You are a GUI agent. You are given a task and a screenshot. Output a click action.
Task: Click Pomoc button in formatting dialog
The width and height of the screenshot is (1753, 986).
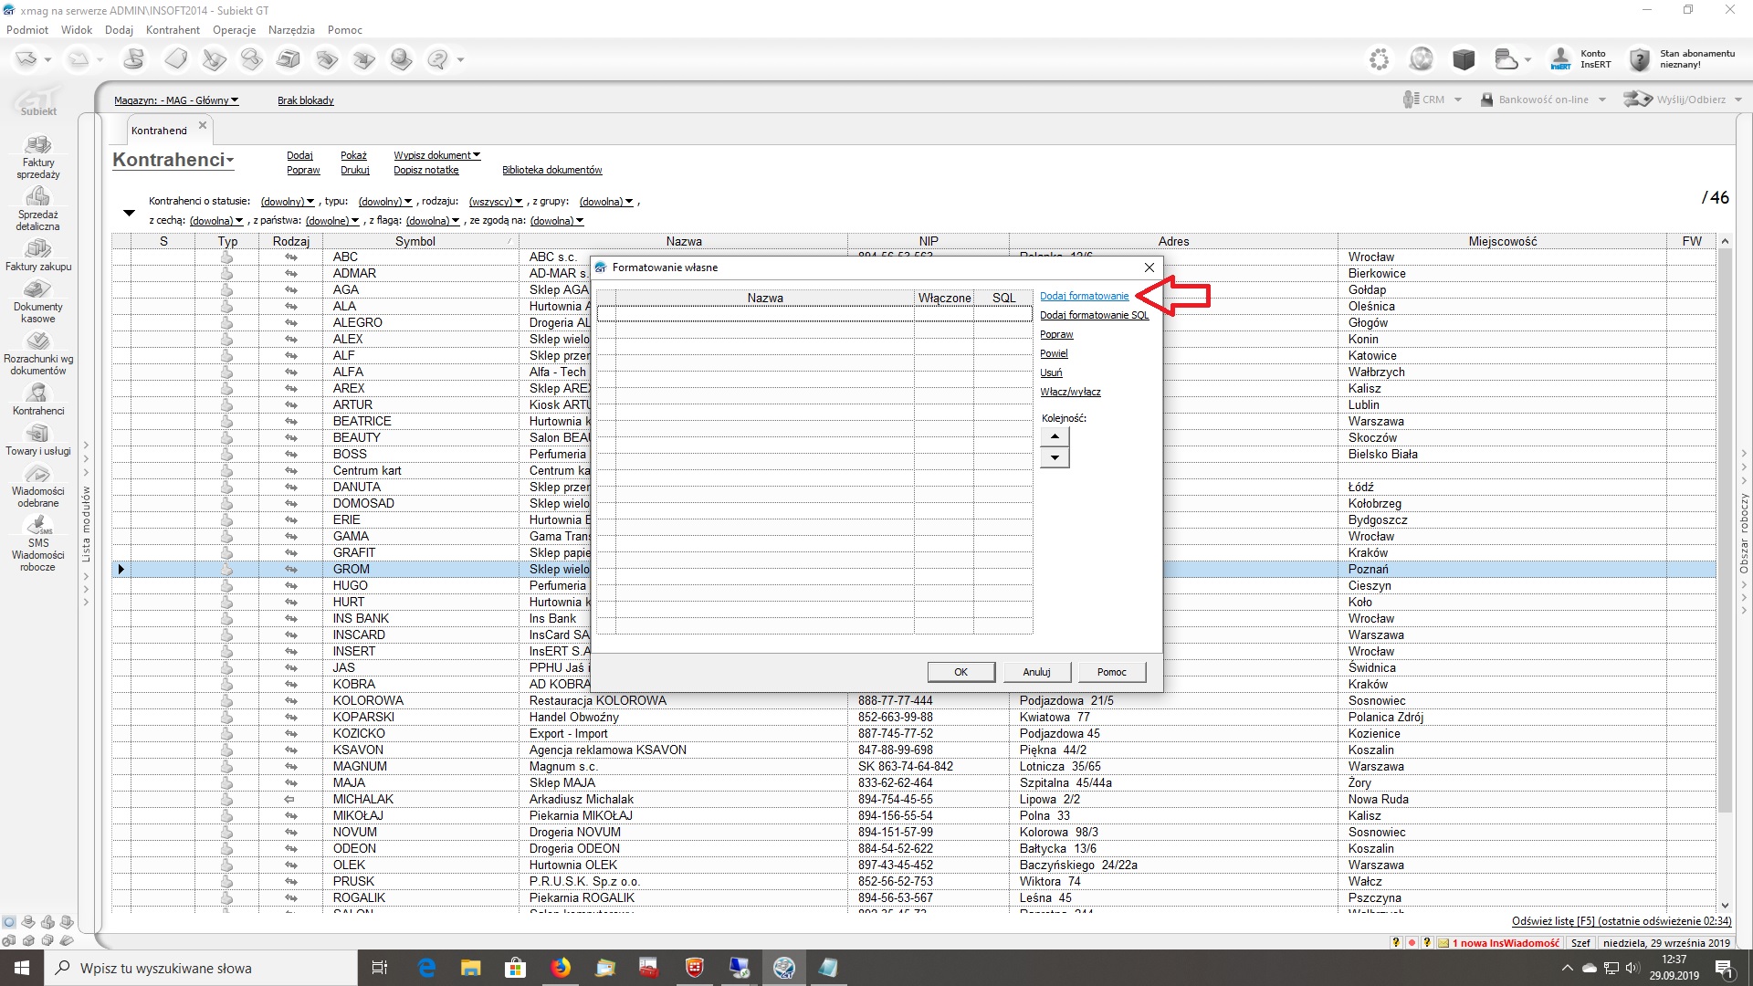(x=1112, y=672)
